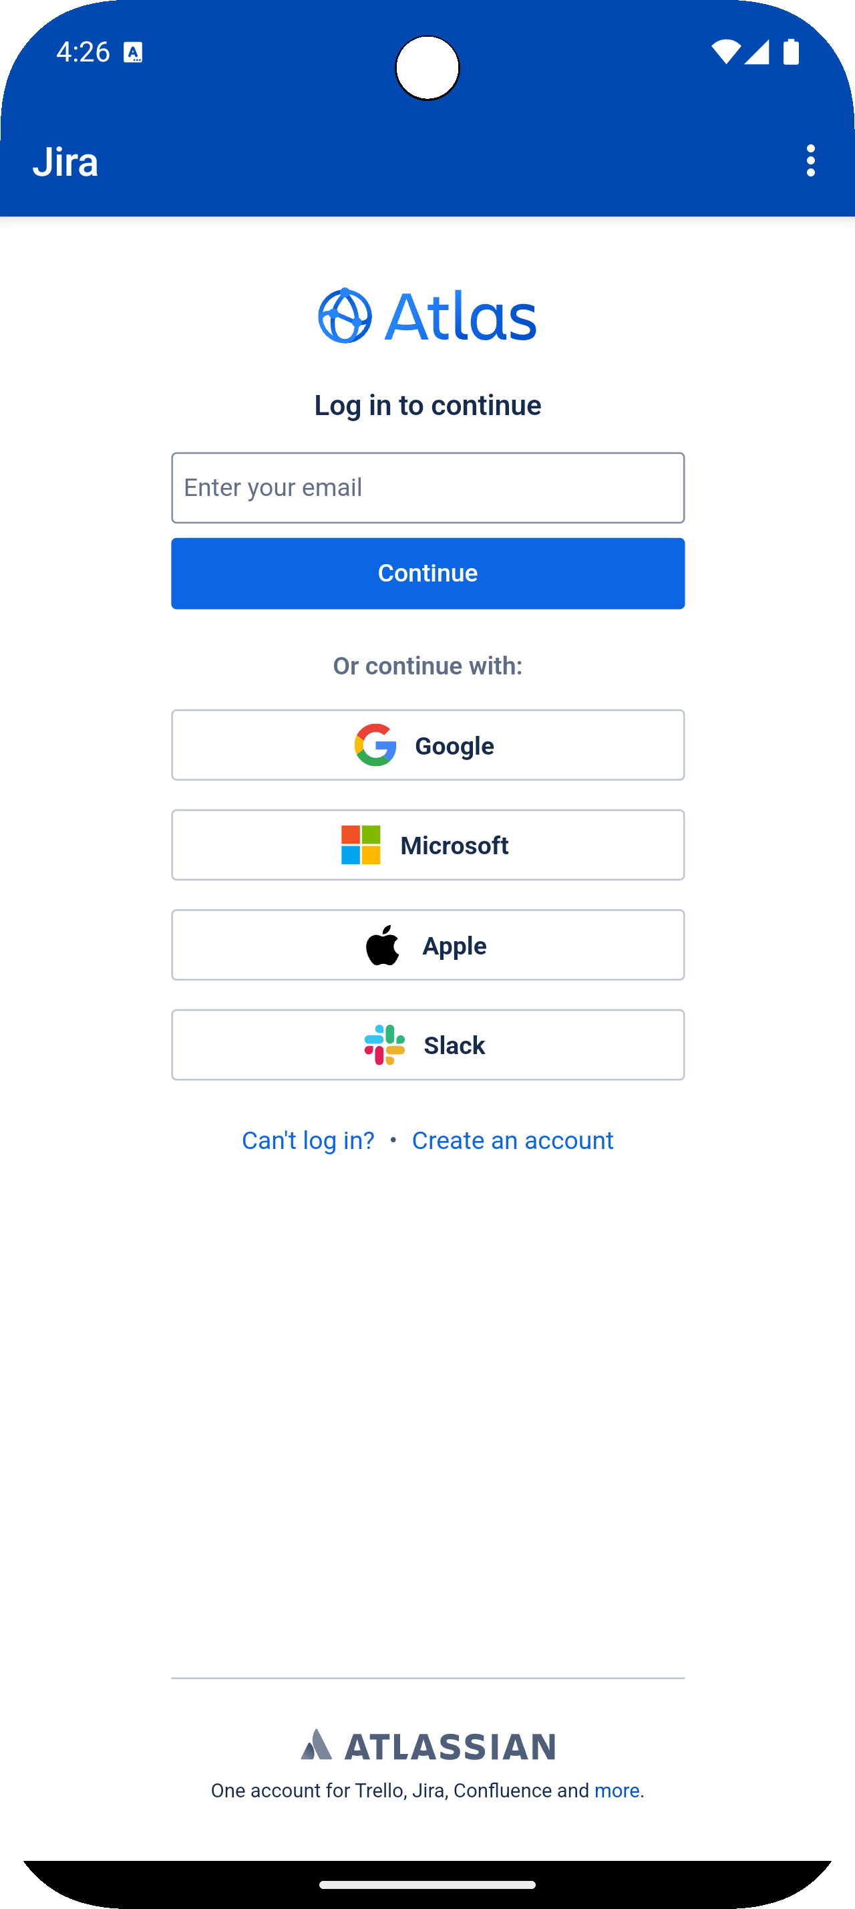Tap the keyboard indicator in status bar
The width and height of the screenshot is (855, 1909).
[x=133, y=53]
